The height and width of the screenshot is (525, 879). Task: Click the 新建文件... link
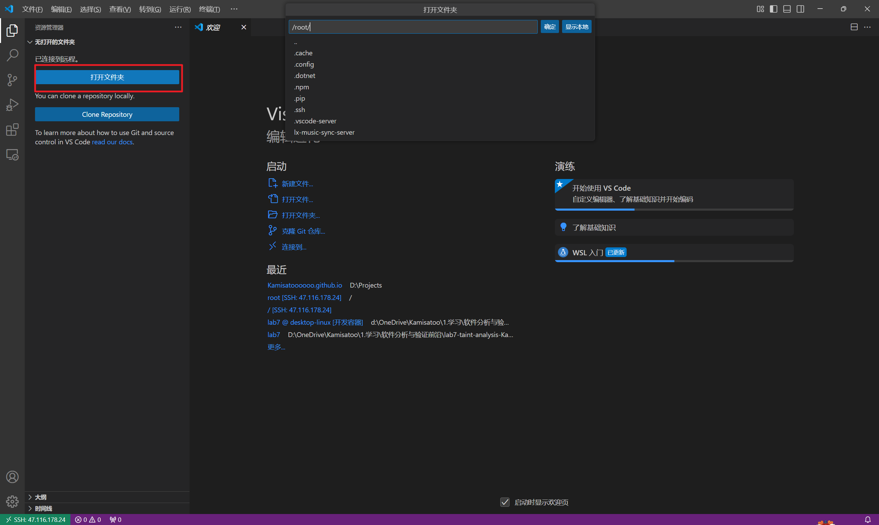coord(297,183)
